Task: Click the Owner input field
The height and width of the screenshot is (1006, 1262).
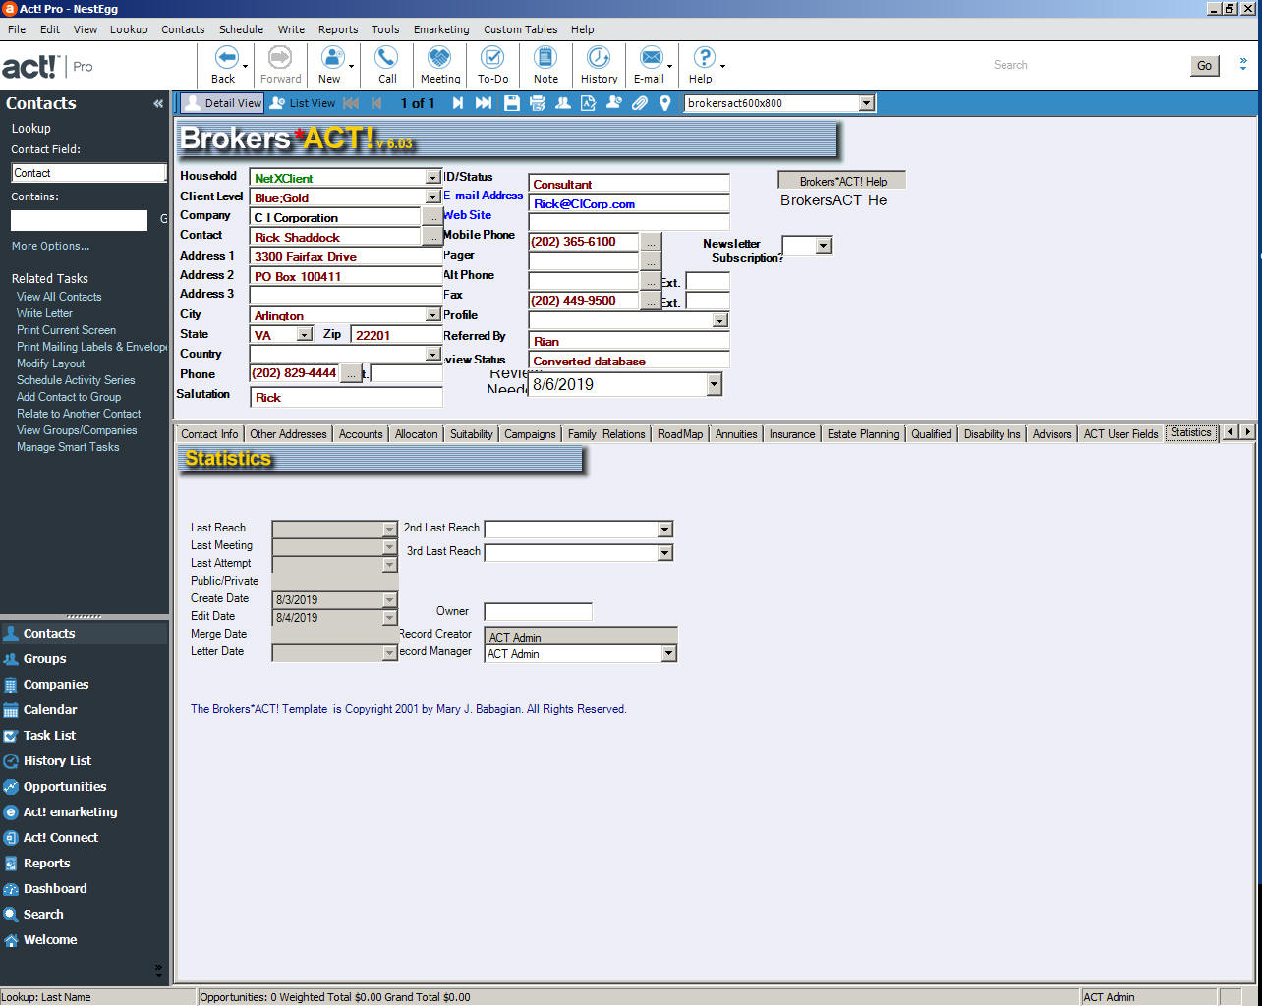Action: click(539, 612)
